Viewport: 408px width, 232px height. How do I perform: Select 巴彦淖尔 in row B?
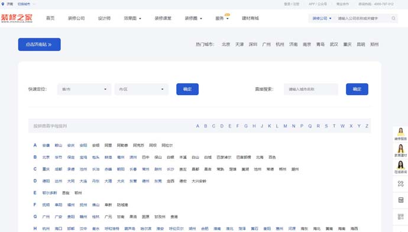point(224,157)
